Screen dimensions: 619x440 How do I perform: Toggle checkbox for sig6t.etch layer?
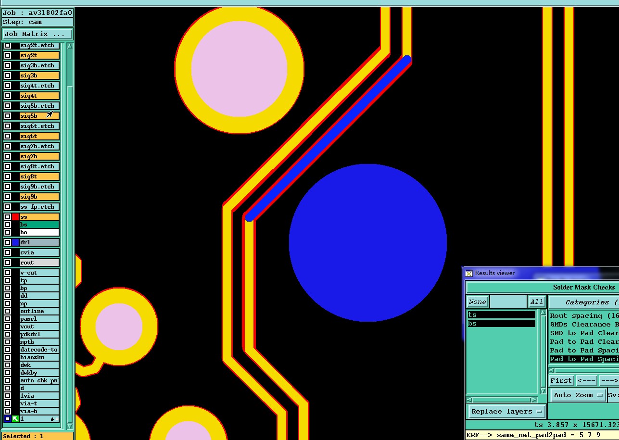[x=8, y=126]
